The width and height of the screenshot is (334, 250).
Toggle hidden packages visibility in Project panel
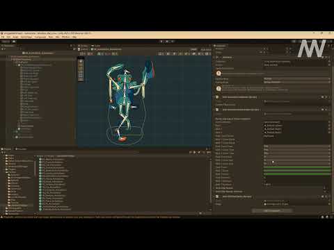[x=209, y=152]
